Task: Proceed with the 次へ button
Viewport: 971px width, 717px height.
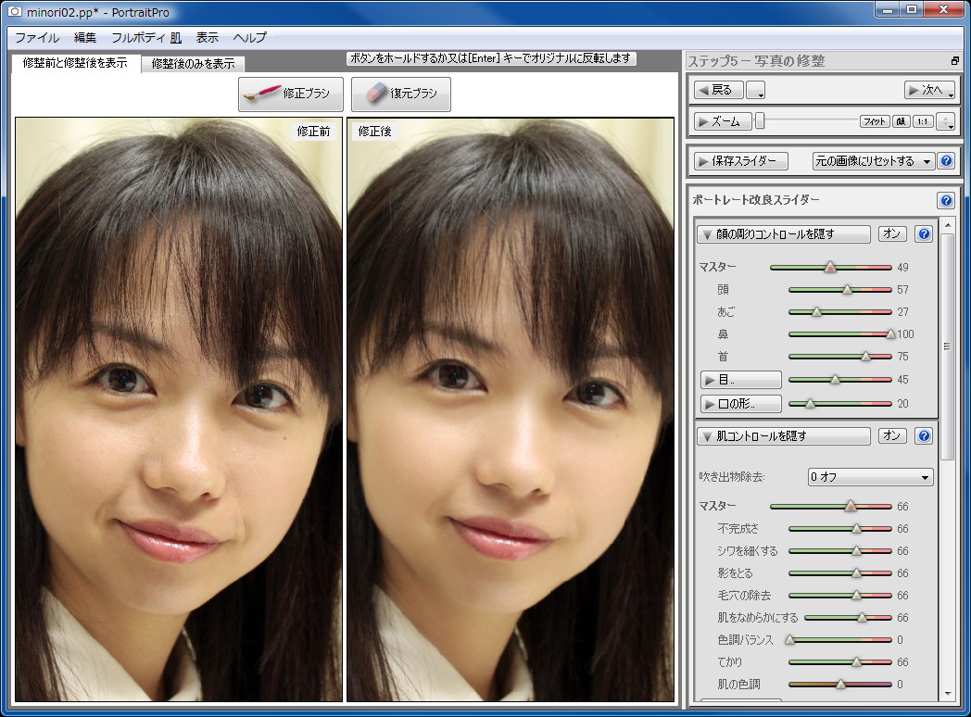Action: (929, 91)
